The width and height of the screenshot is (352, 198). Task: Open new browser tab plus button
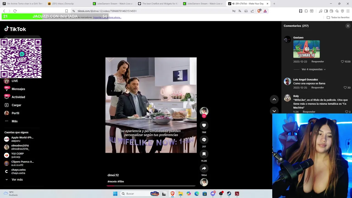coord(274,4)
